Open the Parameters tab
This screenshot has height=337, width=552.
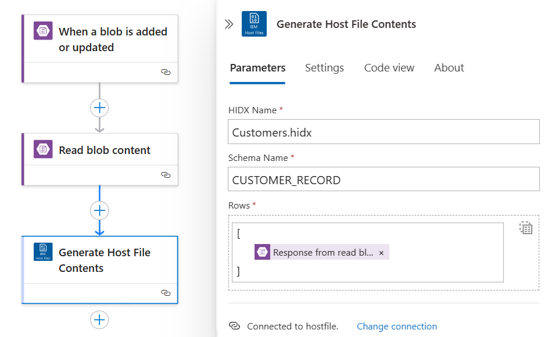[257, 68]
